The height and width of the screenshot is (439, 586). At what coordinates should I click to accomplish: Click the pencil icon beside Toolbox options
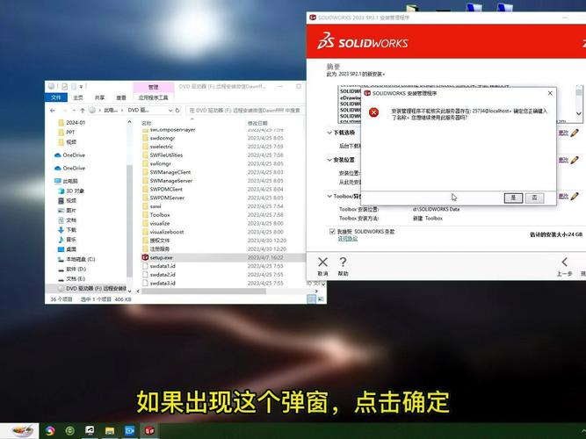point(575,196)
